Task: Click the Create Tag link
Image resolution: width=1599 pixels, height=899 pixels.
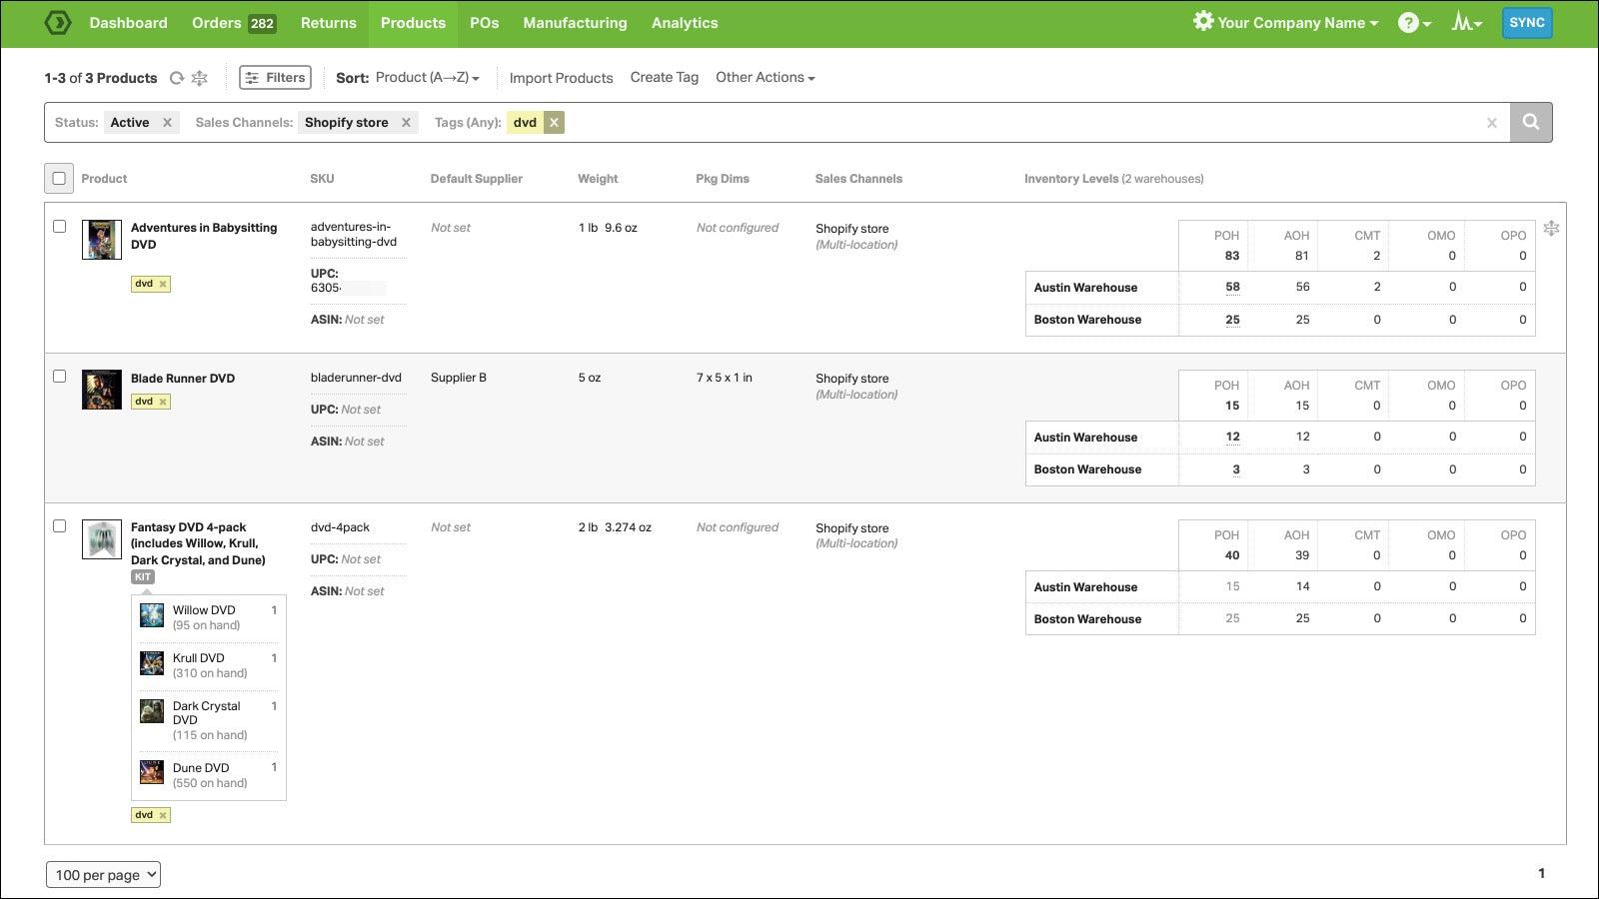Action: point(665,77)
